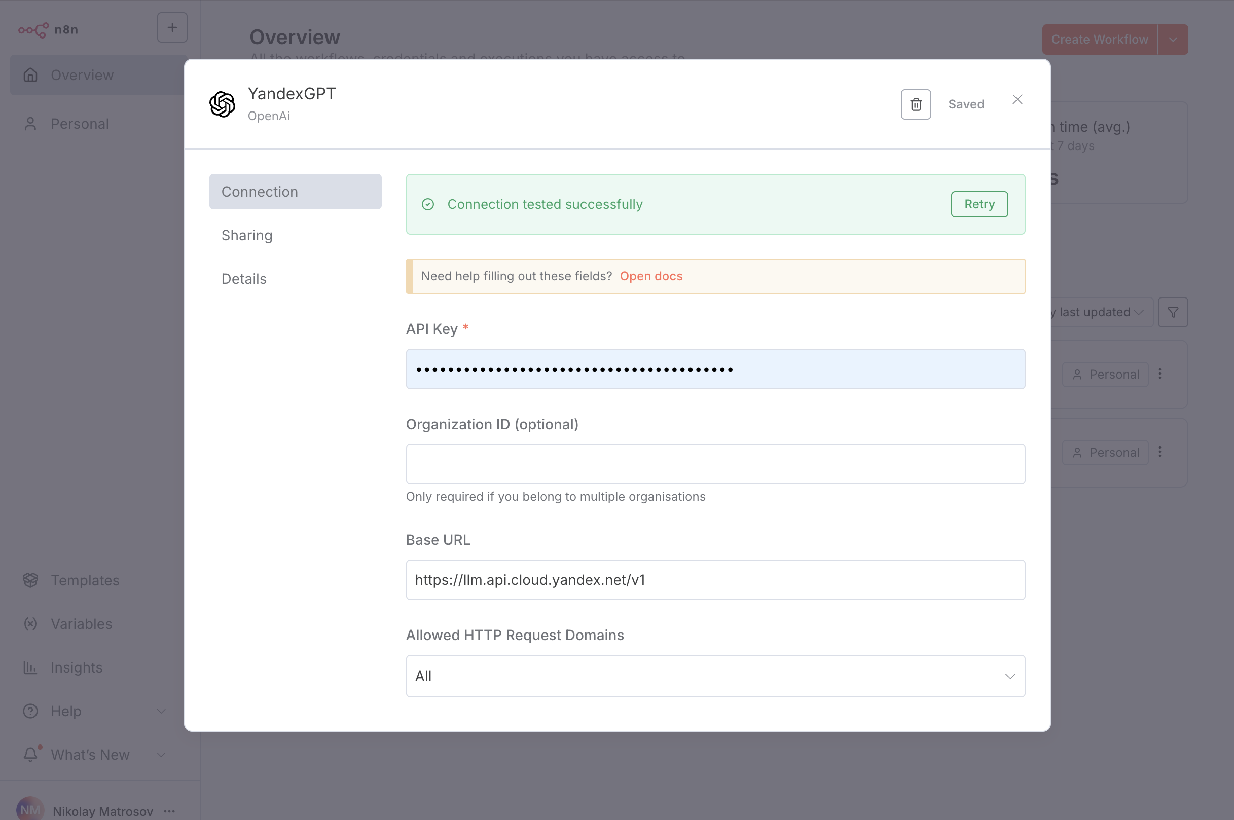Open the second workflow's three-dot menu

pos(1159,452)
